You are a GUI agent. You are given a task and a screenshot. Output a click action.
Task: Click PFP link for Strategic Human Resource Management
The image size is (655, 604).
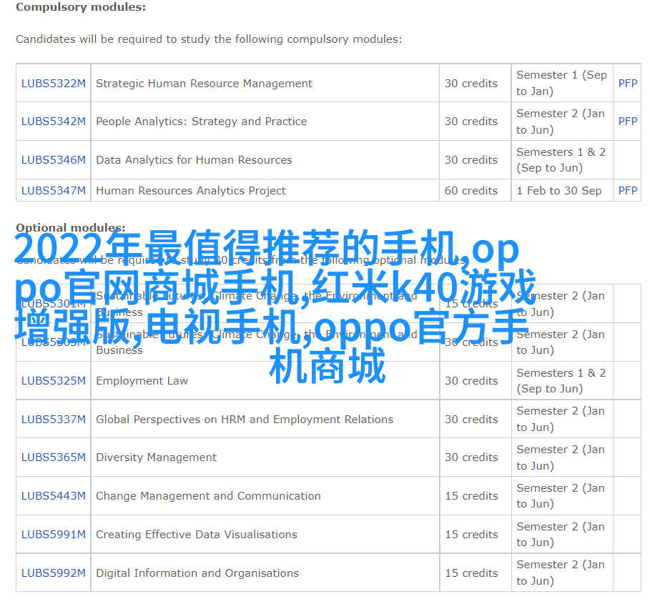pos(628,84)
